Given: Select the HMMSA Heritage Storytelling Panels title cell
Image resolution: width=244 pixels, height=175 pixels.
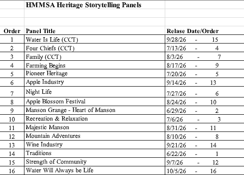Looking at the screenshot, I should click(x=95, y=5).
